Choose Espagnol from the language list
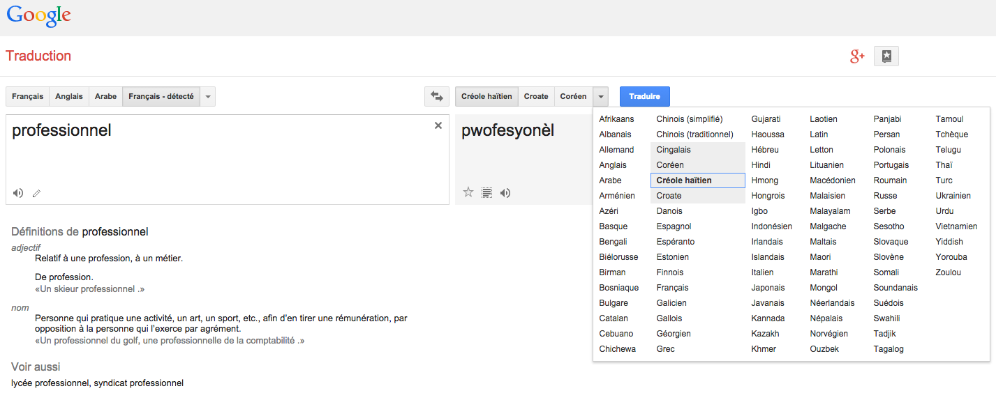 tap(674, 226)
